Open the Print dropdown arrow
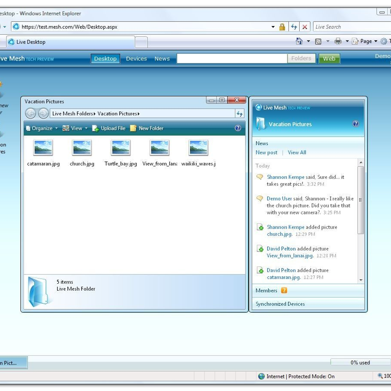 coord(347,41)
